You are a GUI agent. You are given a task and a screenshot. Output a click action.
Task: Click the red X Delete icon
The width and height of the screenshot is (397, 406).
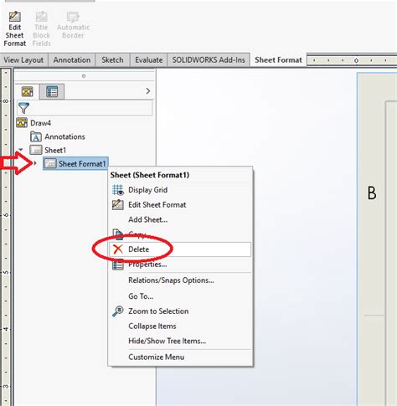[118, 249]
